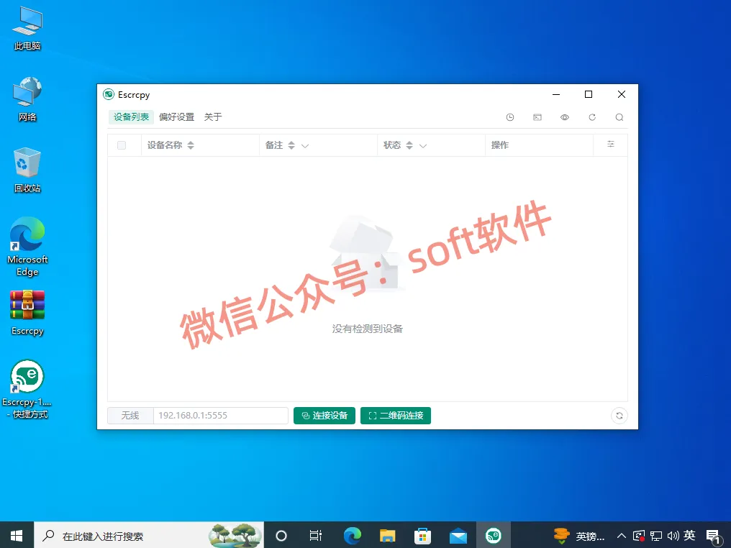Click the search magnifier icon in Escrcpy toolbar

point(619,117)
